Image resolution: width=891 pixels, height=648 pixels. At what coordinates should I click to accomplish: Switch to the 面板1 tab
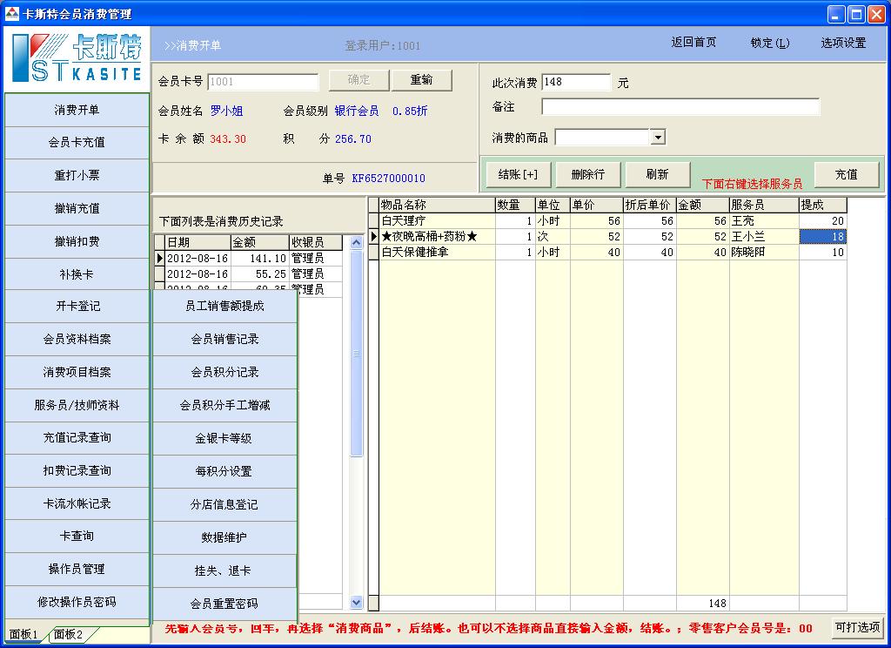(23, 634)
